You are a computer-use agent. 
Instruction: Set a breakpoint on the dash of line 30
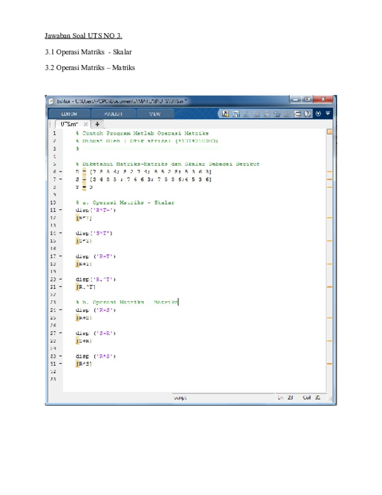60,356
